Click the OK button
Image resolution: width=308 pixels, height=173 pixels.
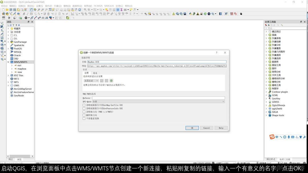tap(192, 128)
